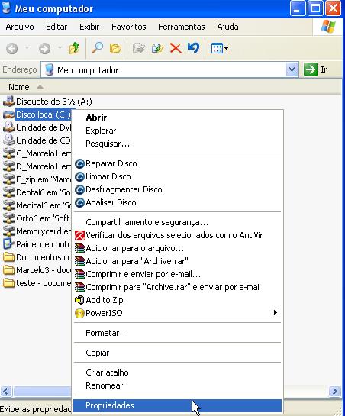Choose Copiar in the context menu

[x=177, y=353]
